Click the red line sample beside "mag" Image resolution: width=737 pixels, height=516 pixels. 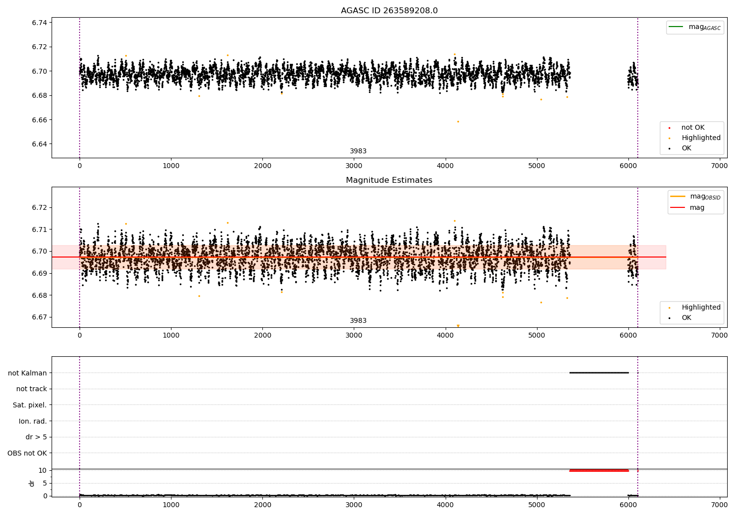[678, 207]
